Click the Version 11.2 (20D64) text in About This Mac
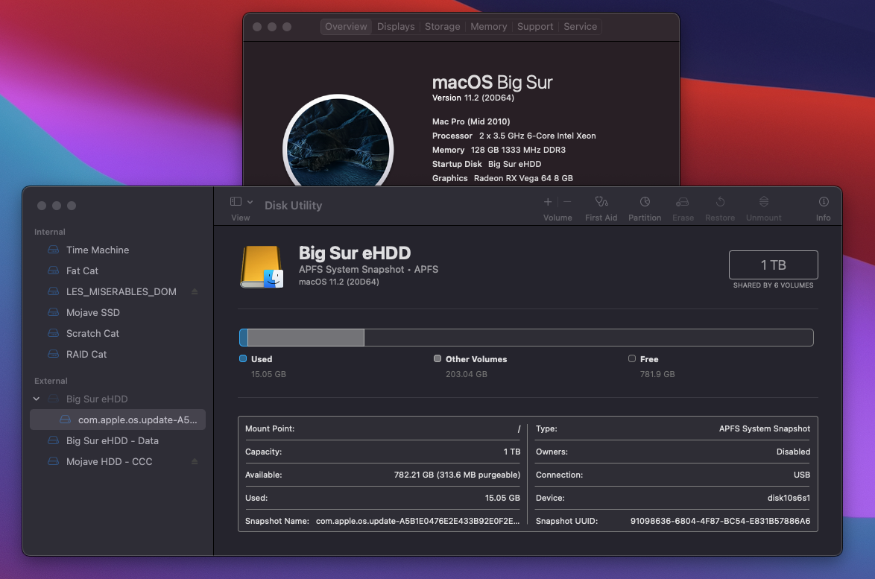 click(x=473, y=98)
